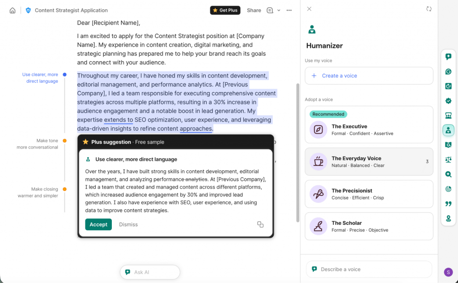Viewport: 458px width, 283px height.
Task: Click the Describe a voice input field
Action: tap(369, 269)
